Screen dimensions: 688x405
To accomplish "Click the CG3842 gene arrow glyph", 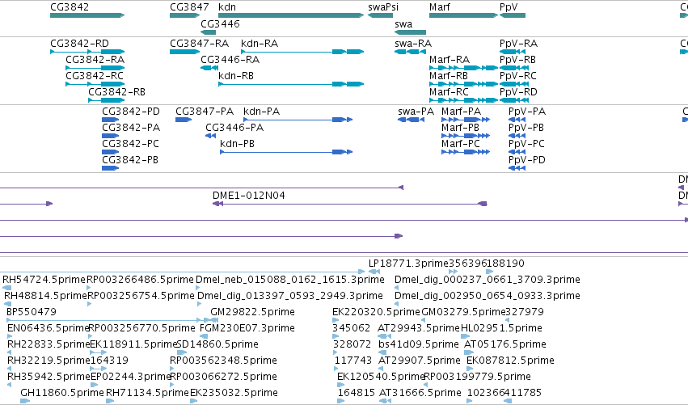I will point(87,15).
